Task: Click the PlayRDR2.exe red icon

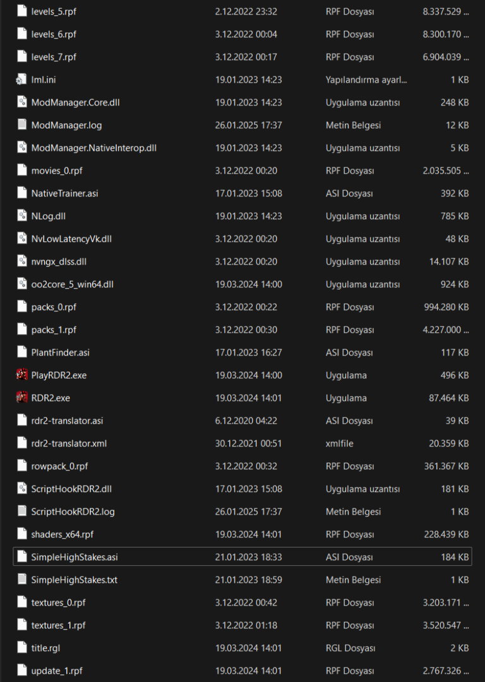Action: (x=22, y=374)
